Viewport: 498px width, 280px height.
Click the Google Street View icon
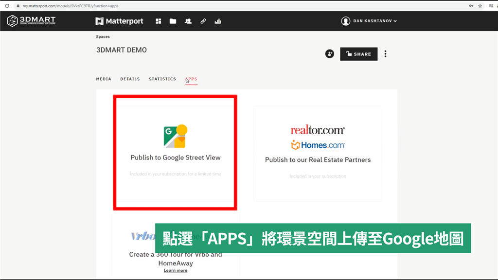(x=175, y=136)
